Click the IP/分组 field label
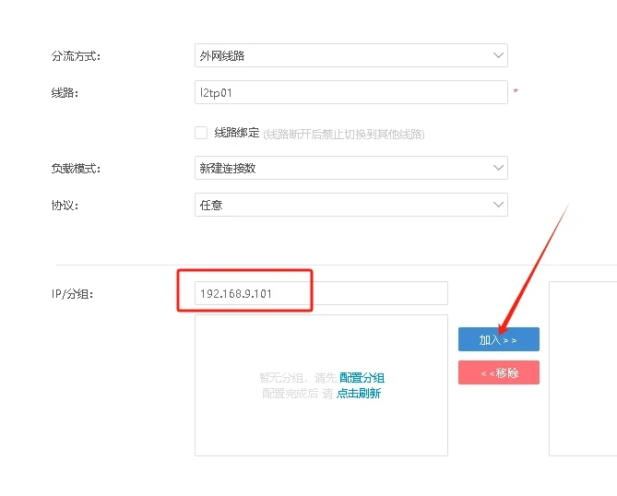This screenshot has width=617, height=496. click(73, 294)
